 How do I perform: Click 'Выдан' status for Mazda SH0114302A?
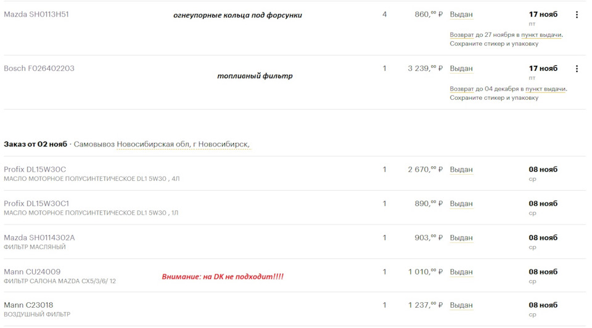tap(461, 238)
